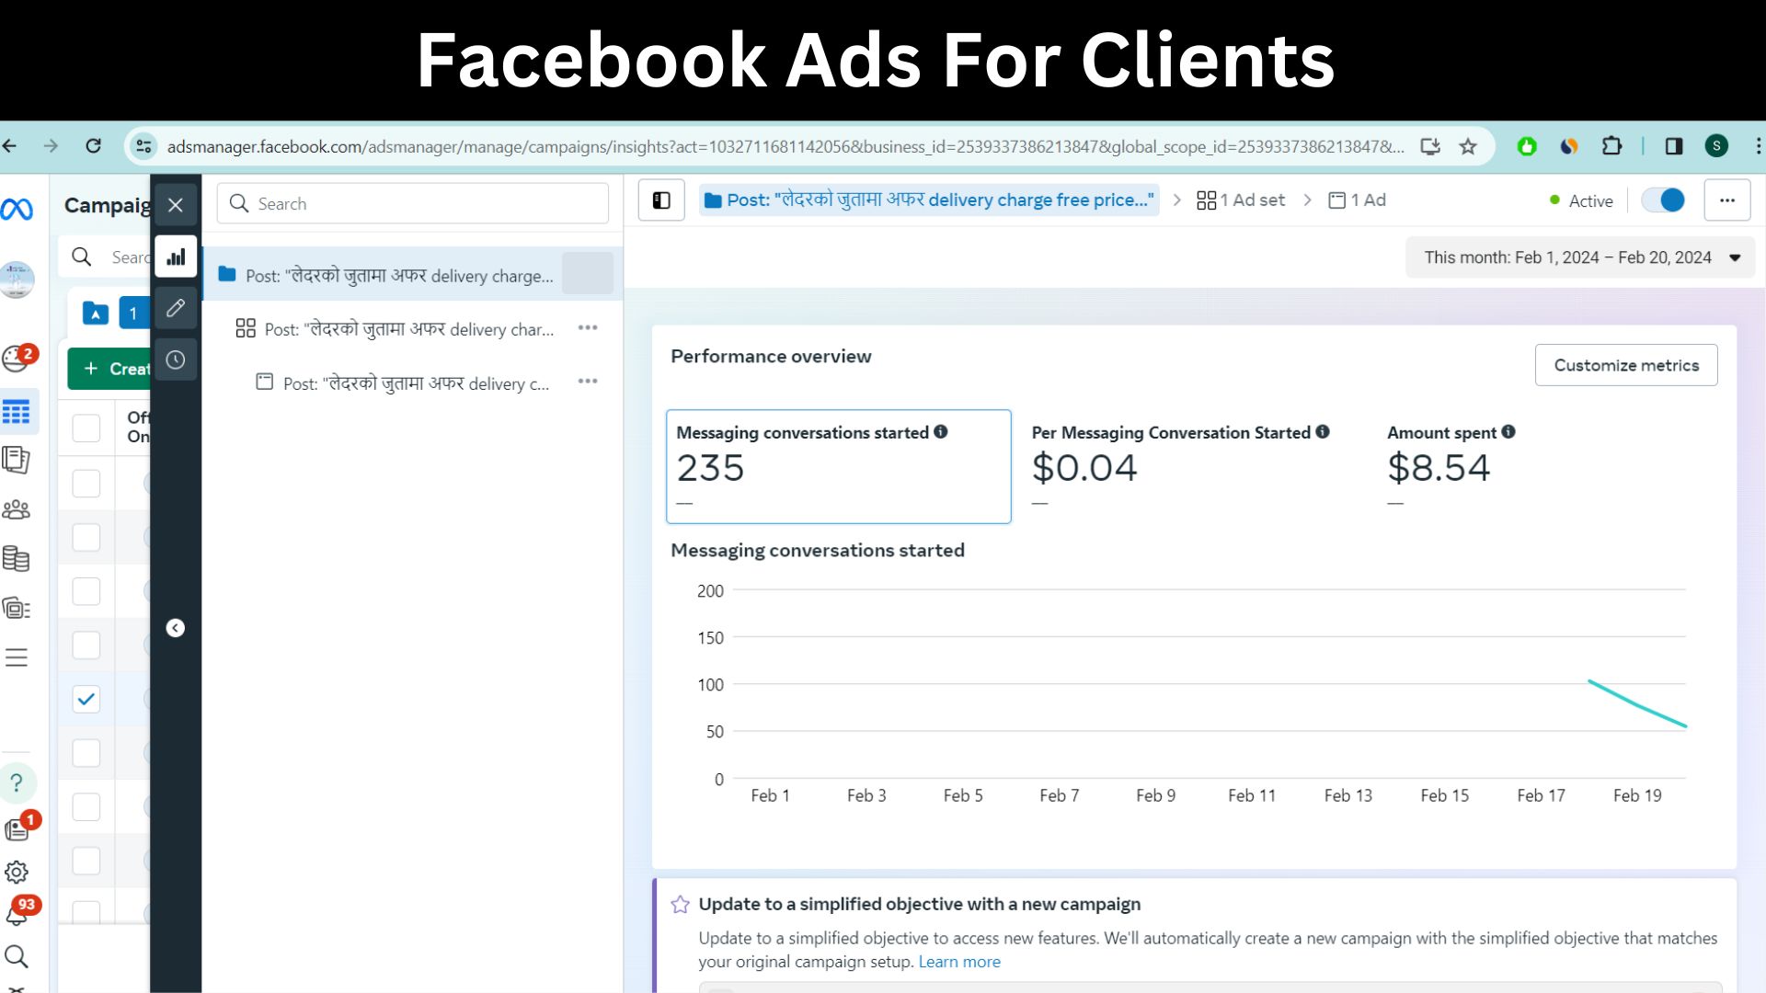Open the Learn more link
Viewport: 1766px width, 993px height.
[958, 962]
